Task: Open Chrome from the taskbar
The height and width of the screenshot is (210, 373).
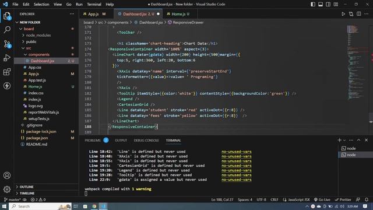Action: (94, 206)
